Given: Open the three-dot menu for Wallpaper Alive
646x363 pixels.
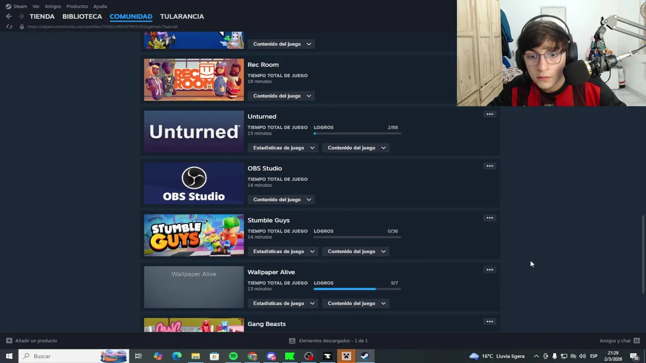Looking at the screenshot, I should 490,270.
